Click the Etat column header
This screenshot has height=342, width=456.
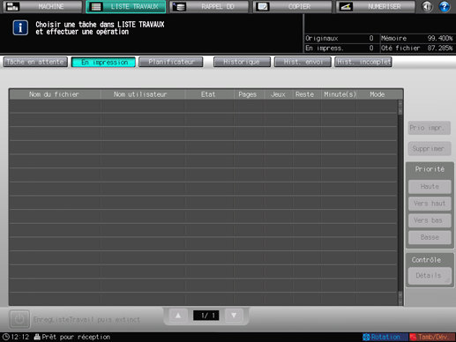click(209, 94)
